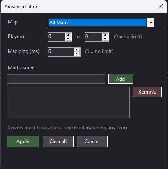Click the Map: label
Screen dimensions: 168x169
coord(13,22)
